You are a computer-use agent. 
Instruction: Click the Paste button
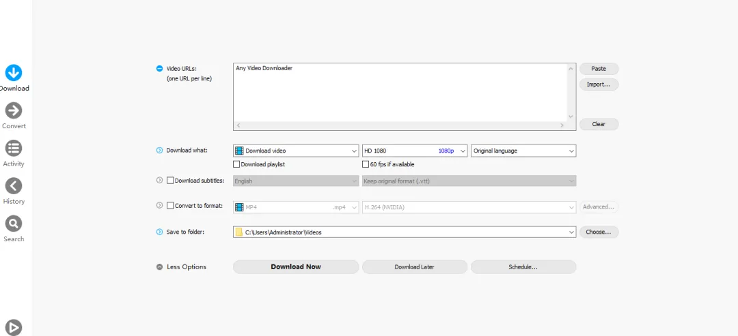point(599,69)
